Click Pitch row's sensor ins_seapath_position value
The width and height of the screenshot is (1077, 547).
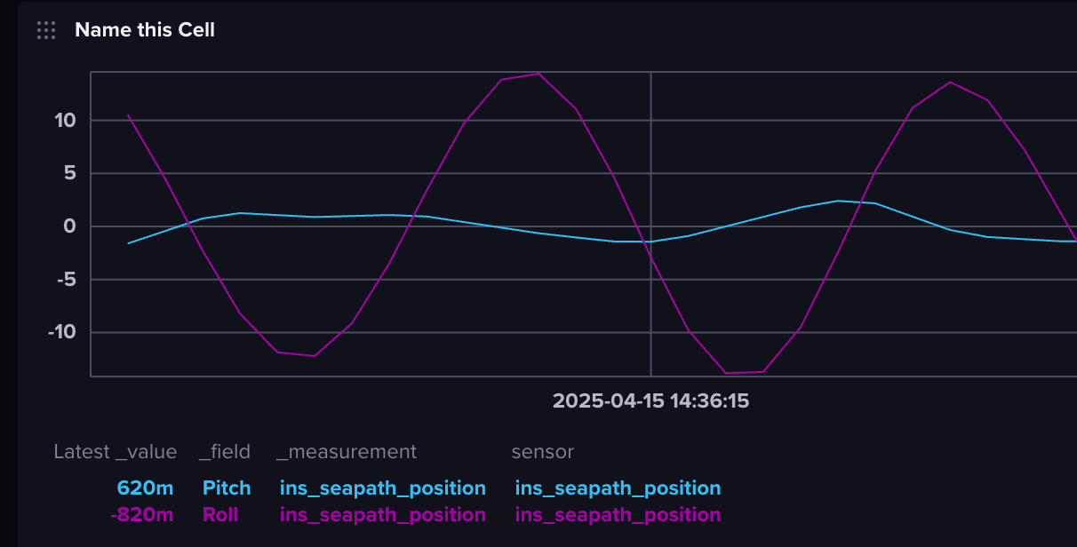pos(618,488)
